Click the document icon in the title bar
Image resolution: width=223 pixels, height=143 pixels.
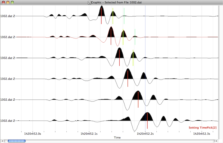pos(89,3)
